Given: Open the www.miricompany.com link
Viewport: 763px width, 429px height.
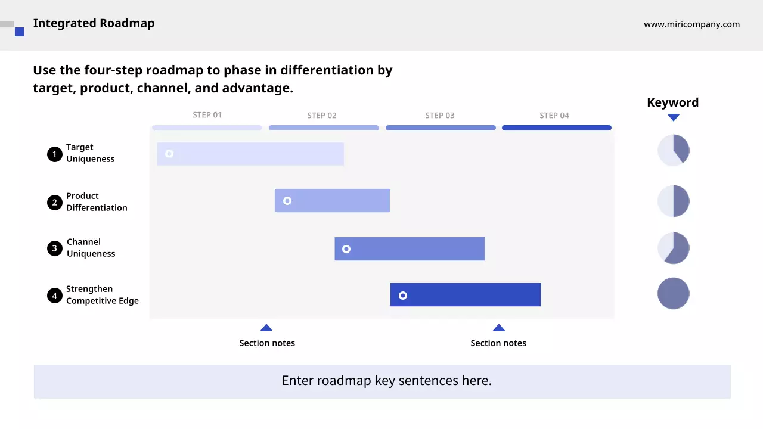Looking at the screenshot, I should pos(691,24).
